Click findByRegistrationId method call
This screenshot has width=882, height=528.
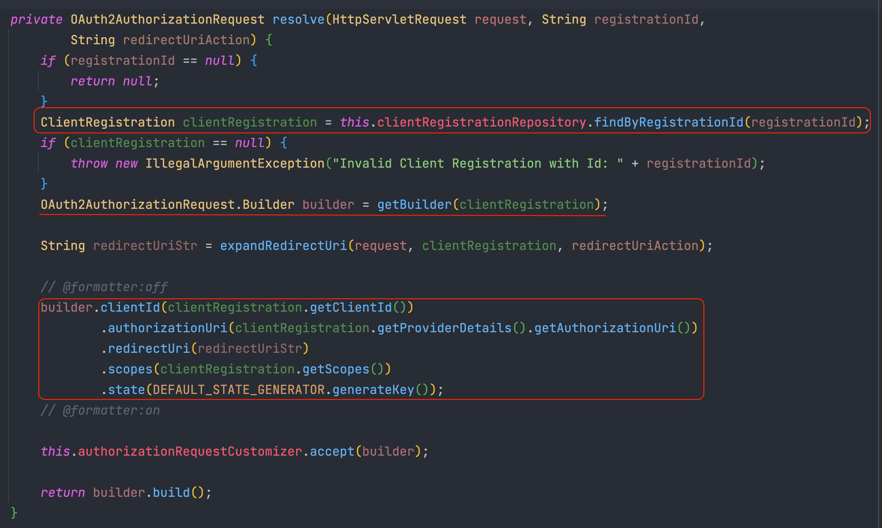point(668,122)
